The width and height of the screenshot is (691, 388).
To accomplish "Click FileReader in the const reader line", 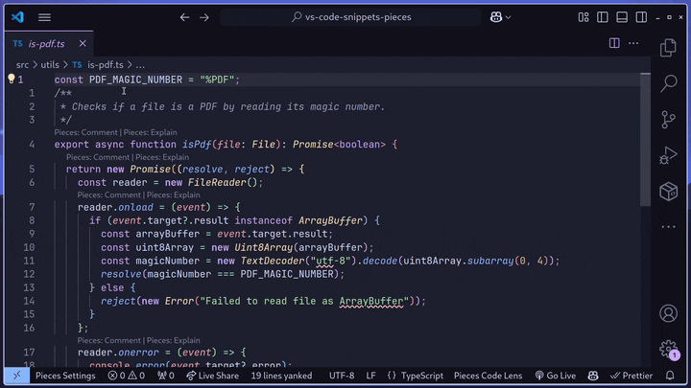I will (217, 183).
